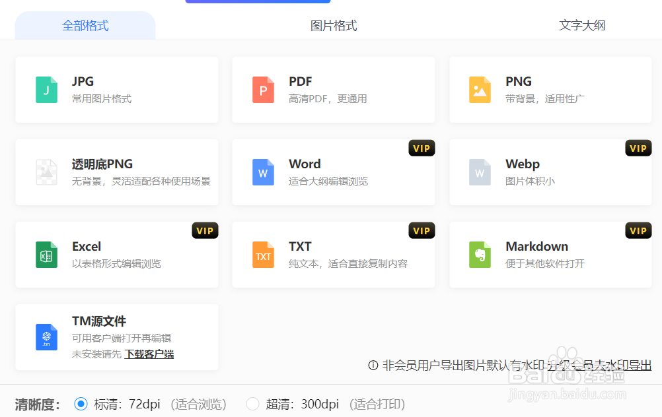Screen dimensions: 662x417
Task: Click the (适合打印) hint text
Action: tap(377, 404)
